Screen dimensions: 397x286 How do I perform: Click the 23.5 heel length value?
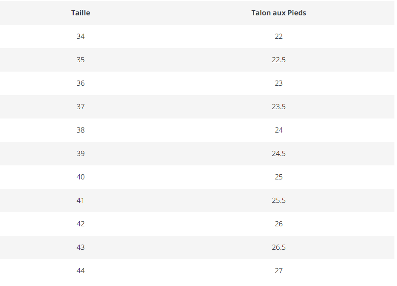[278, 107]
